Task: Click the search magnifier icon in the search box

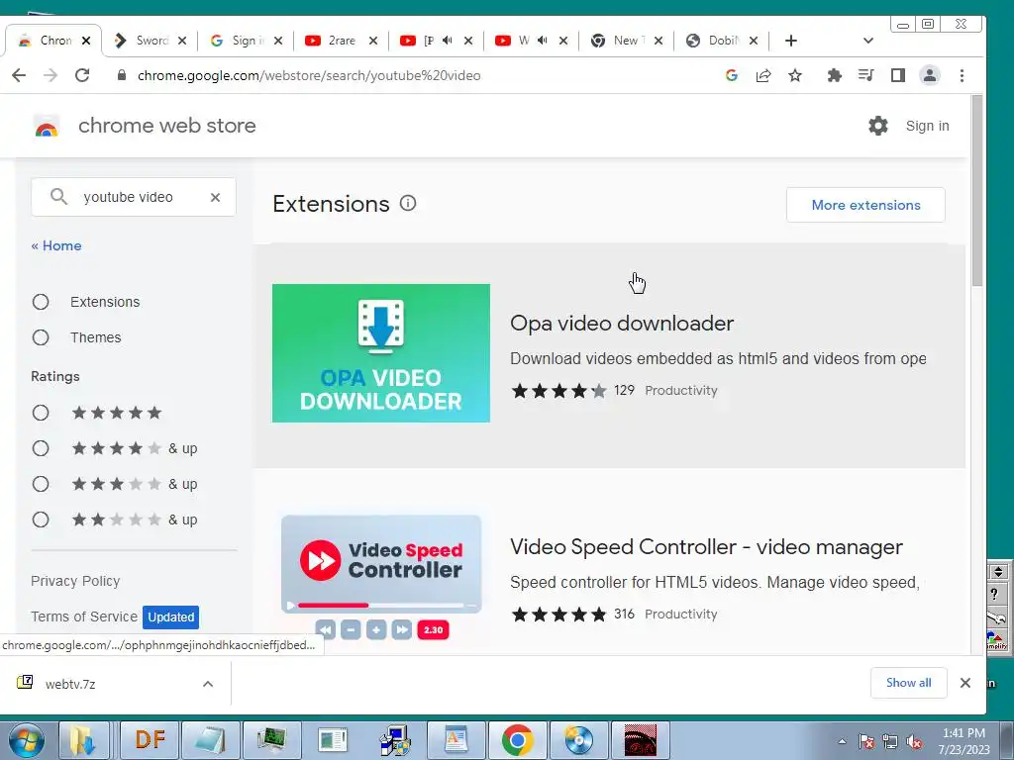Action: pos(58,197)
